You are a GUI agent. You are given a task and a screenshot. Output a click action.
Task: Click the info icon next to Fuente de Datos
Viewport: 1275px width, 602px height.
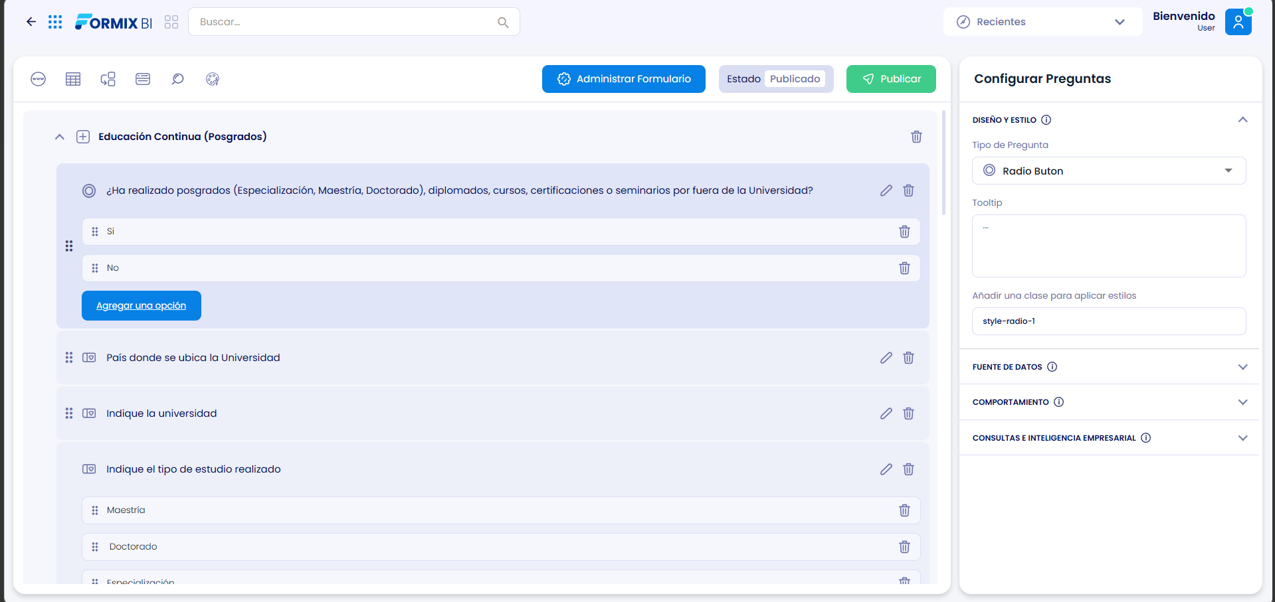1052,367
